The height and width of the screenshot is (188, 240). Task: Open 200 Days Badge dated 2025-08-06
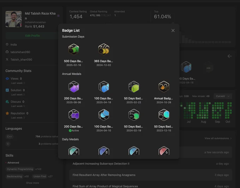coord(73,87)
